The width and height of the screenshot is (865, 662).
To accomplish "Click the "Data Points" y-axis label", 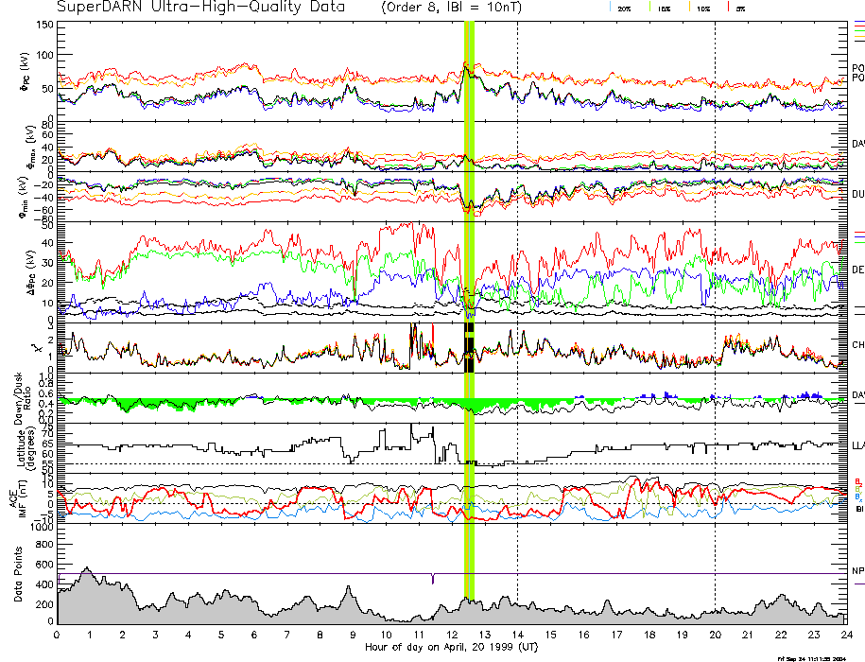I will [19, 574].
